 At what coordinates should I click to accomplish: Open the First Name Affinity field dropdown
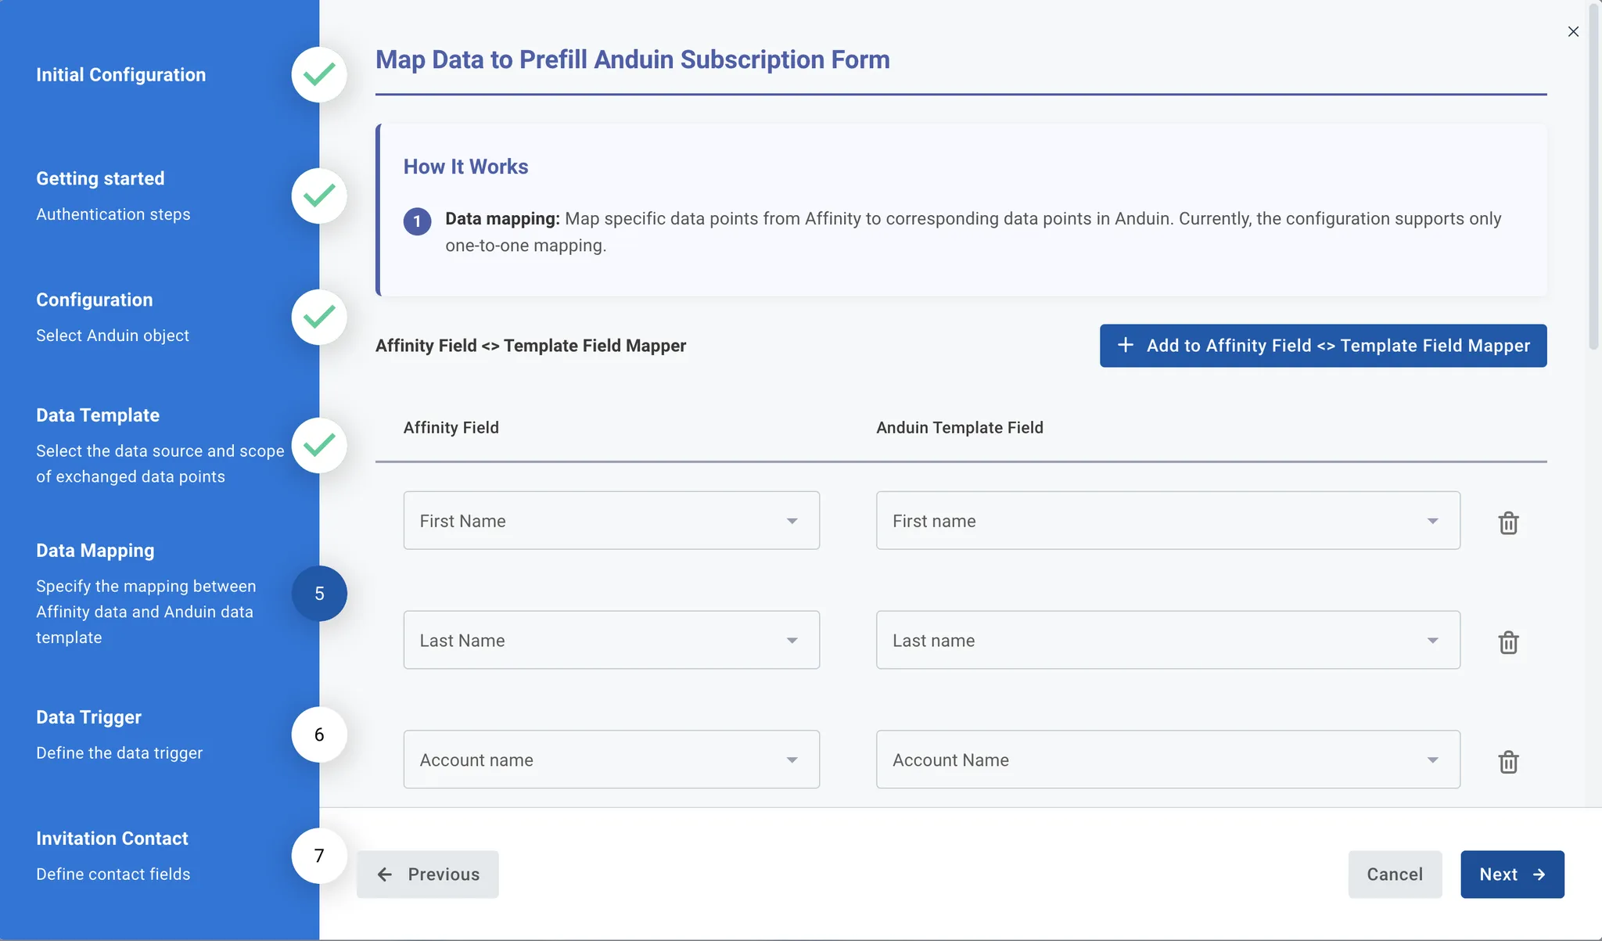(611, 520)
